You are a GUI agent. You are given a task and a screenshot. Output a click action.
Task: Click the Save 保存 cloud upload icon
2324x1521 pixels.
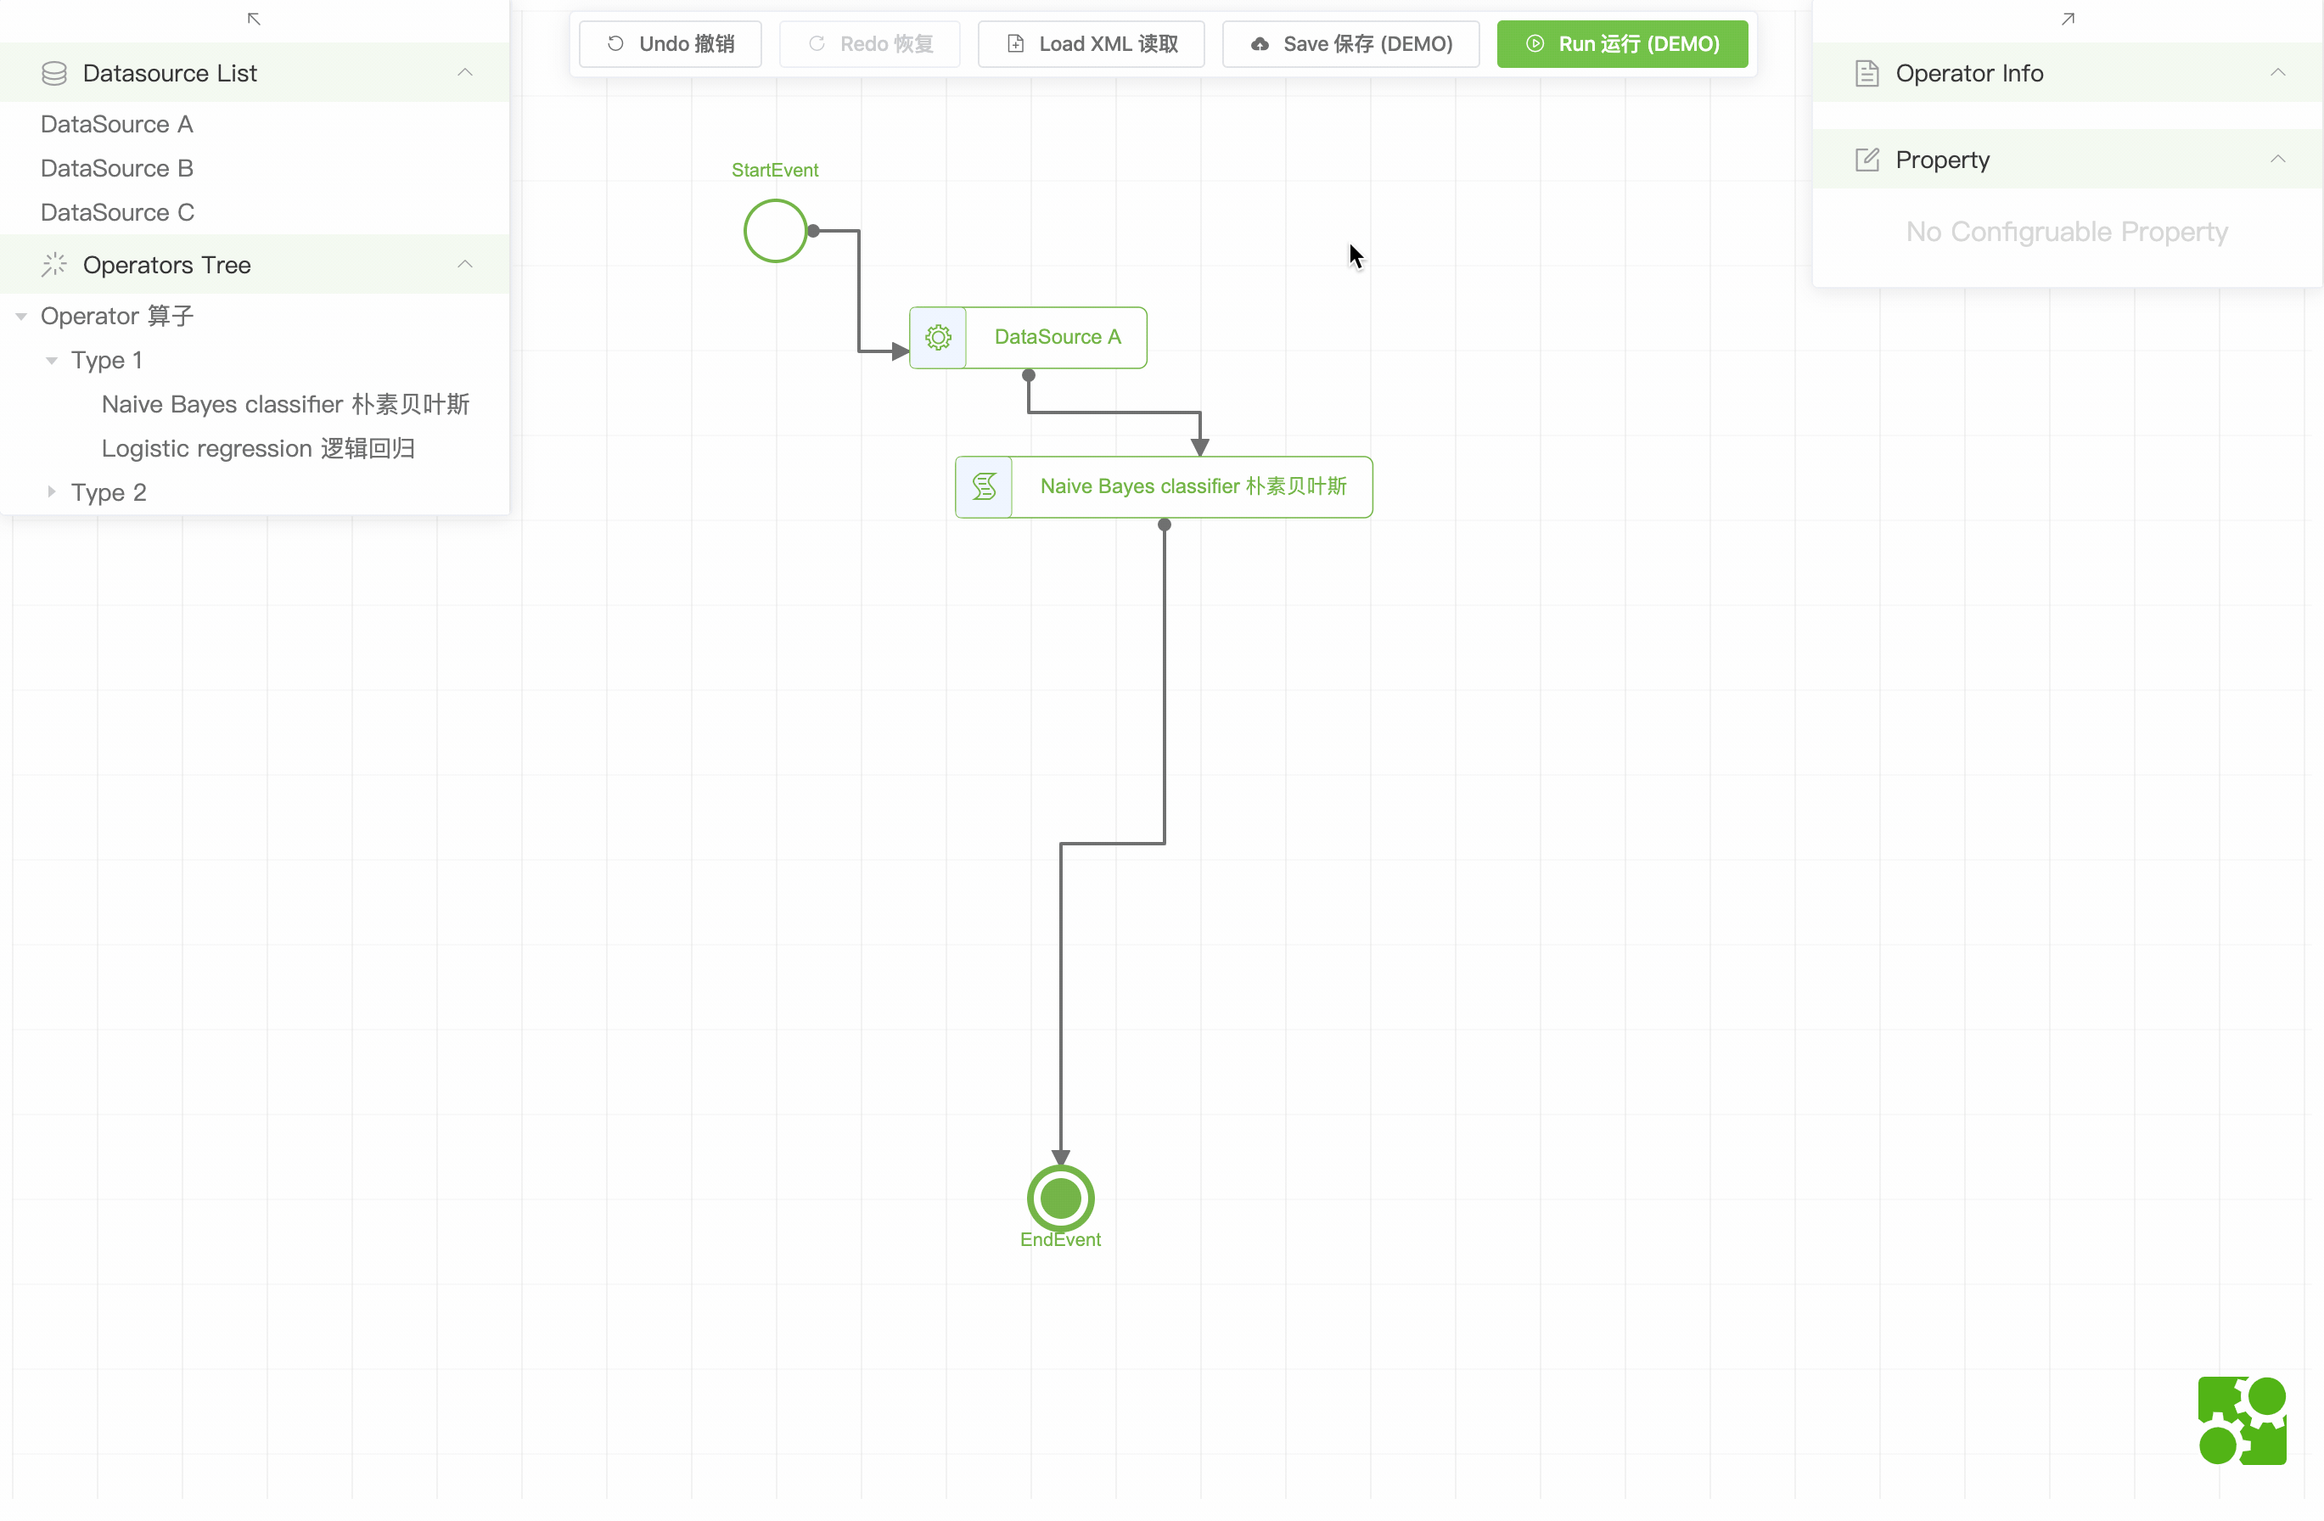1261,42
